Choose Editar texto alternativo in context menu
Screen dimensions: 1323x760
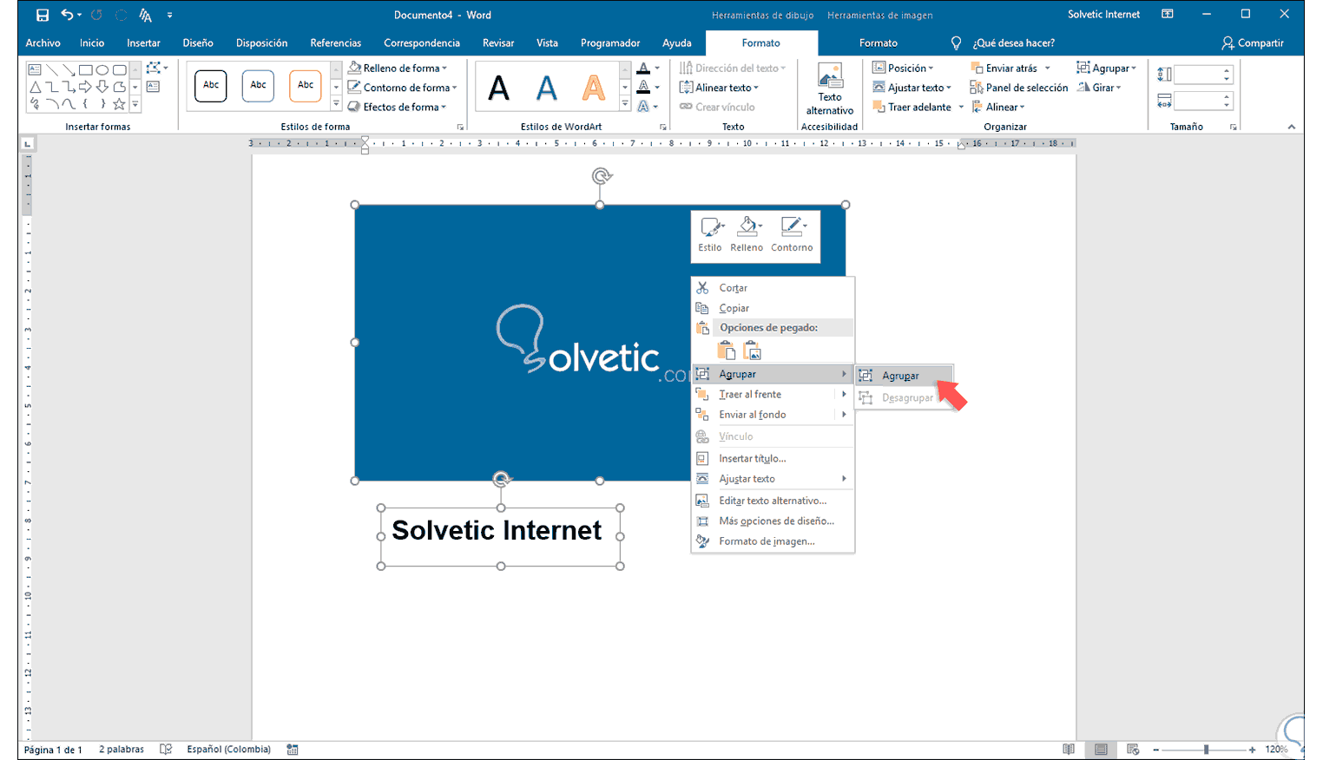coord(773,501)
